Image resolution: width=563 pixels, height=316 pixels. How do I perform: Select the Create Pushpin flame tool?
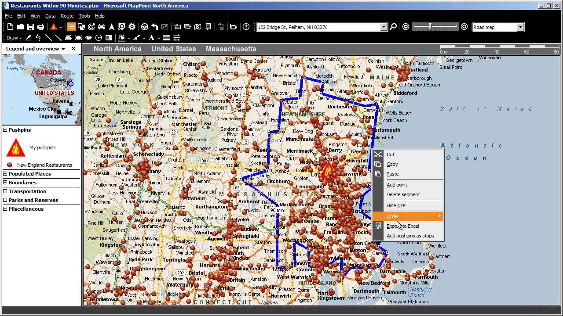53,27
